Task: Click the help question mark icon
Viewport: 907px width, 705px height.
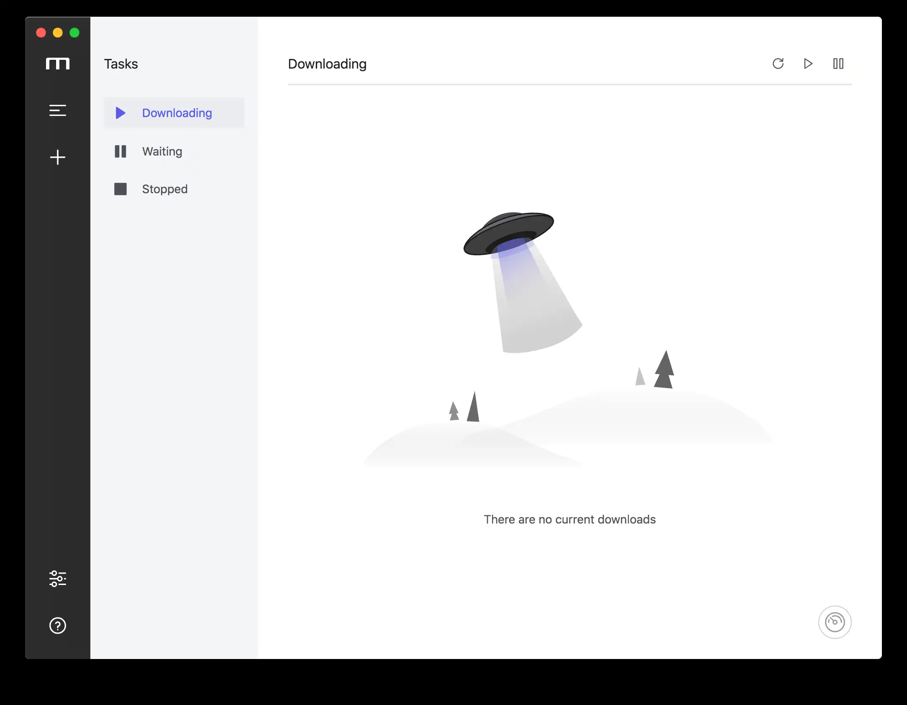Action: tap(57, 624)
